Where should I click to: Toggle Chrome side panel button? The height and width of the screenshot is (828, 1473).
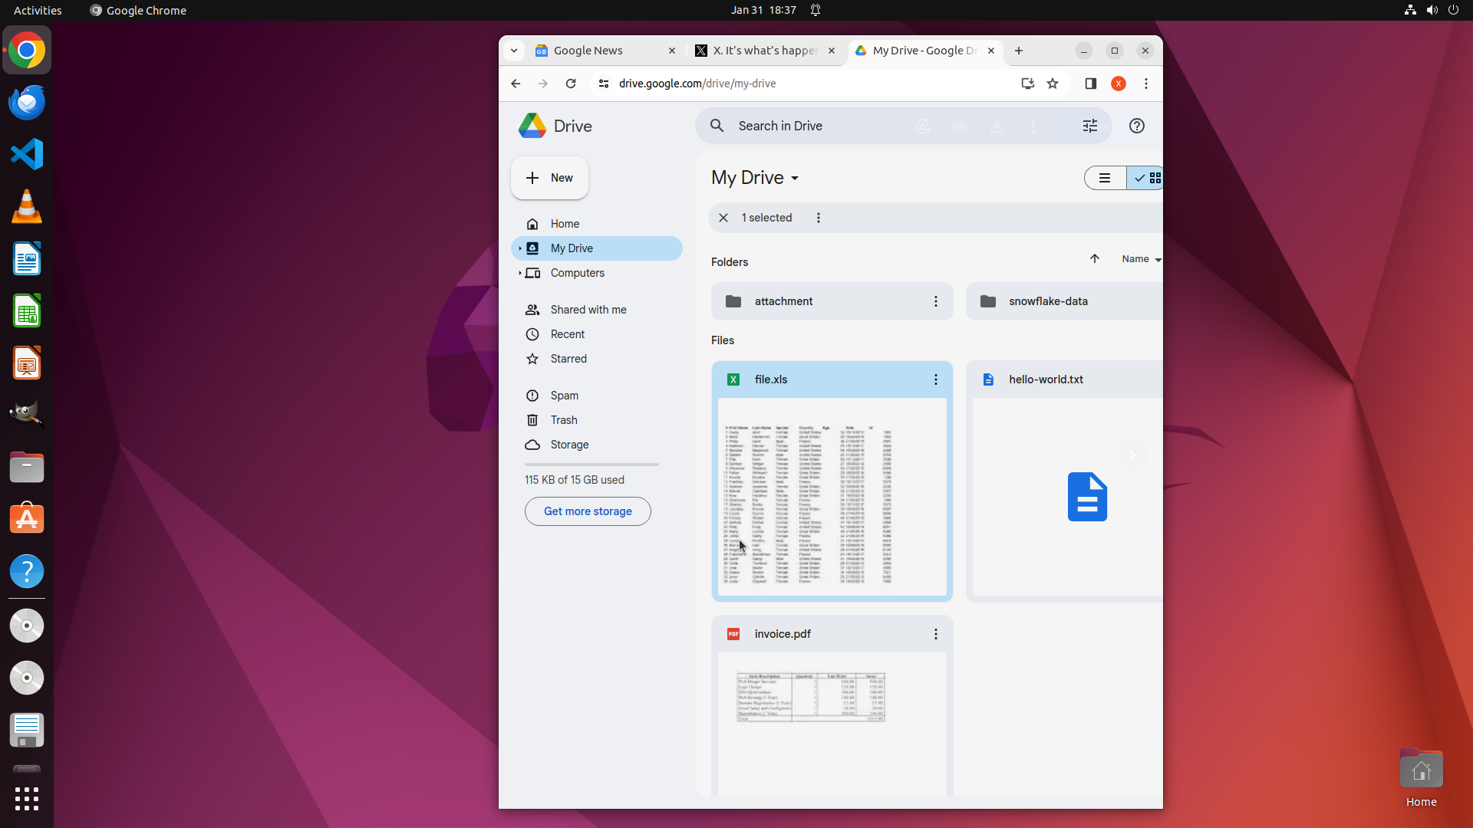click(1090, 84)
